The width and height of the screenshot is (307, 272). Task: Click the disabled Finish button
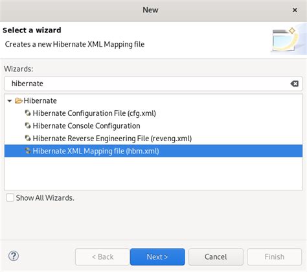pyautogui.click(x=275, y=256)
